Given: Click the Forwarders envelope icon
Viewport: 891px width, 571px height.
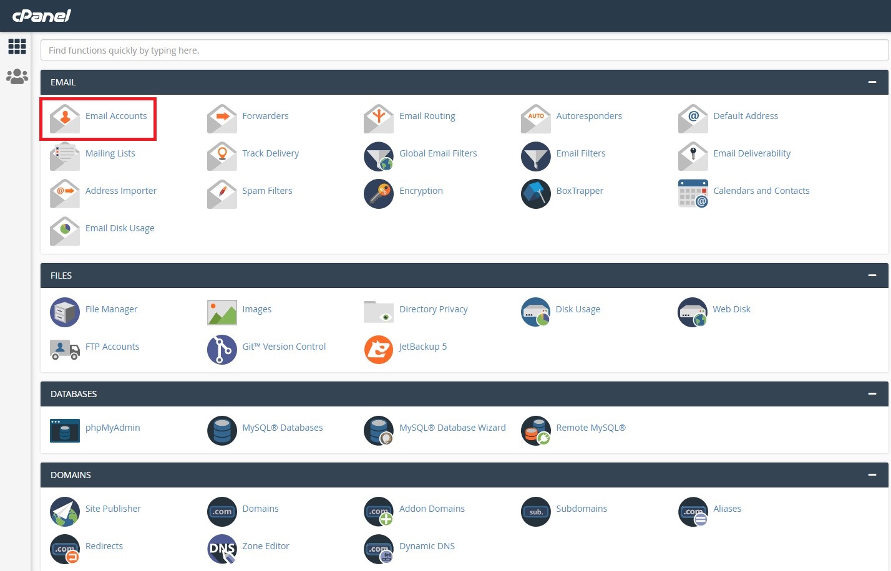Looking at the screenshot, I should (x=222, y=118).
